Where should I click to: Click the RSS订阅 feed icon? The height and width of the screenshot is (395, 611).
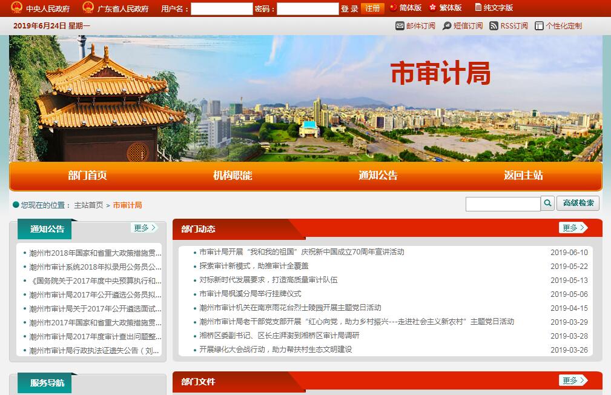click(x=494, y=26)
